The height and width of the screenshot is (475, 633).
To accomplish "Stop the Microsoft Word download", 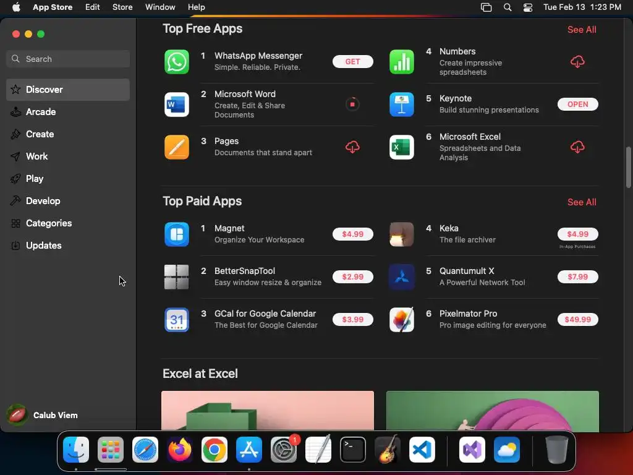I will tap(352, 104).
